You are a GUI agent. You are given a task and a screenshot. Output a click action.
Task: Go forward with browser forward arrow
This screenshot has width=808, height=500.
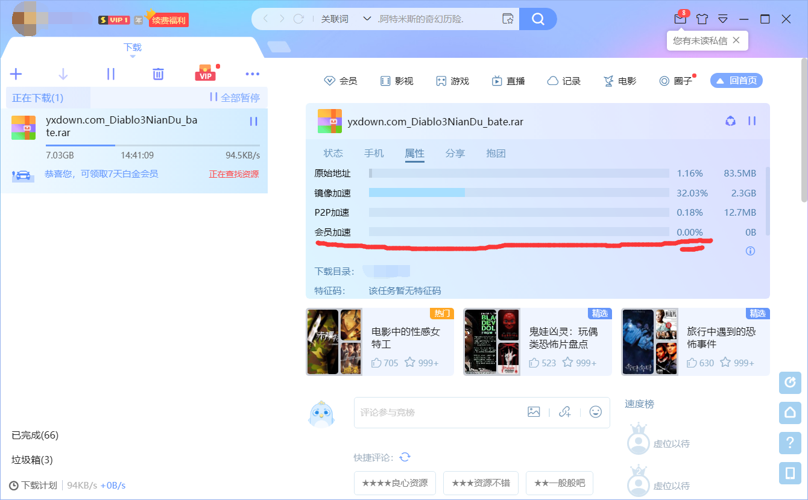click(x=282, y=19)
